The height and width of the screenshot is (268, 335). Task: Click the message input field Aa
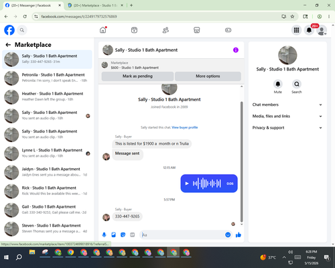[183, 234]
